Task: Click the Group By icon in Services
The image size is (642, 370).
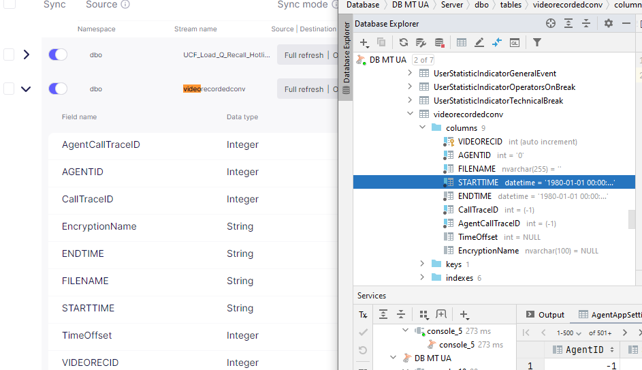Action: (x=423, y=315)
